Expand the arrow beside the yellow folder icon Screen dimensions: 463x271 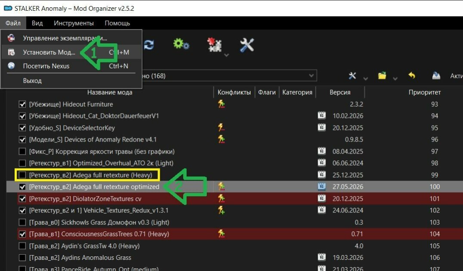pyautogui.click(x=395, y=78)
